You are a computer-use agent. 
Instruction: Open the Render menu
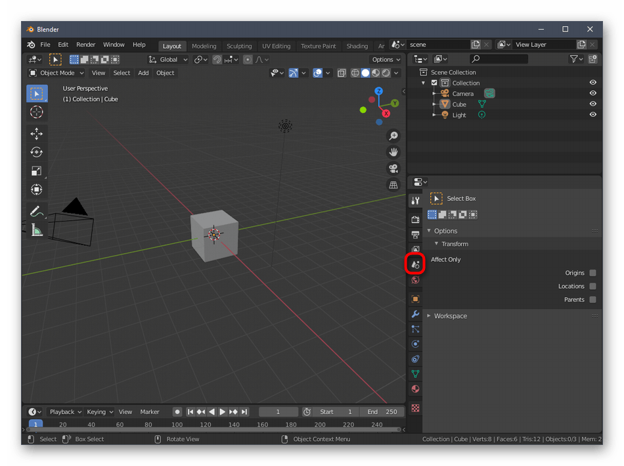(86, 45)
